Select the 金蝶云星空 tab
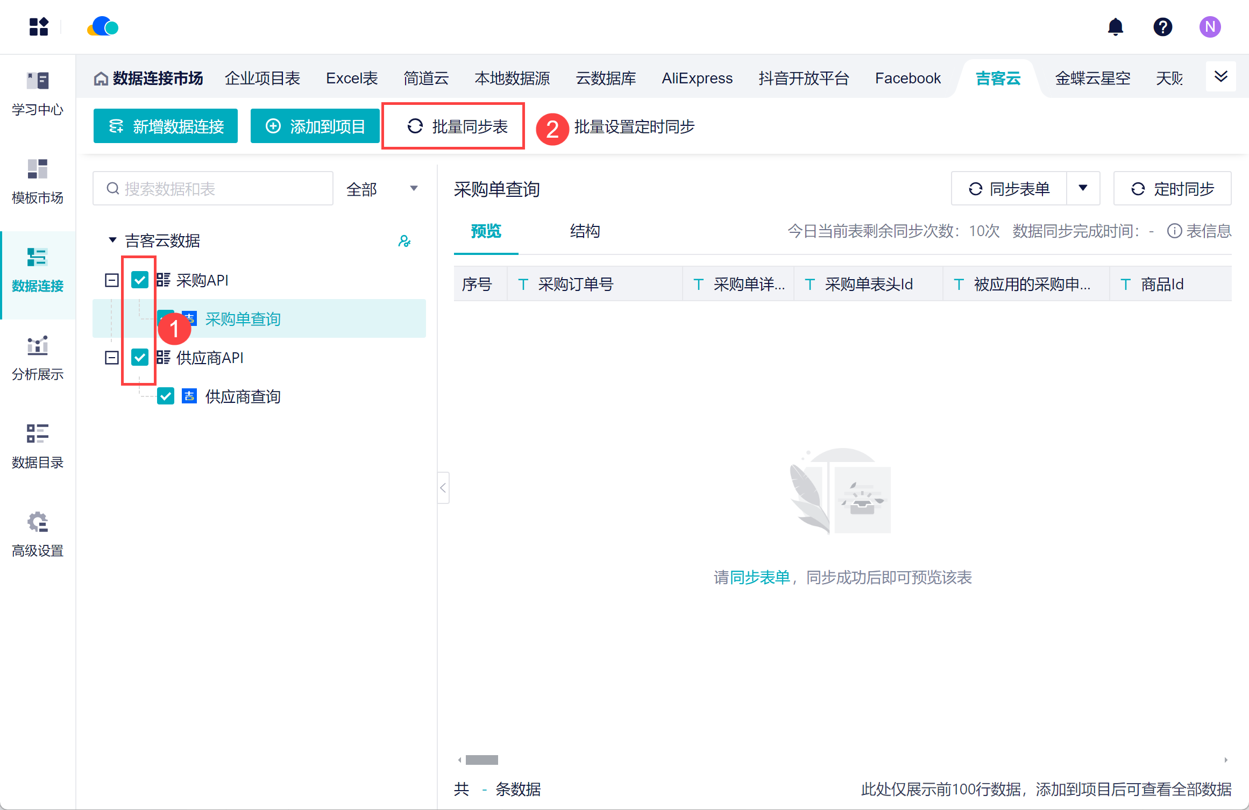 1092,79
